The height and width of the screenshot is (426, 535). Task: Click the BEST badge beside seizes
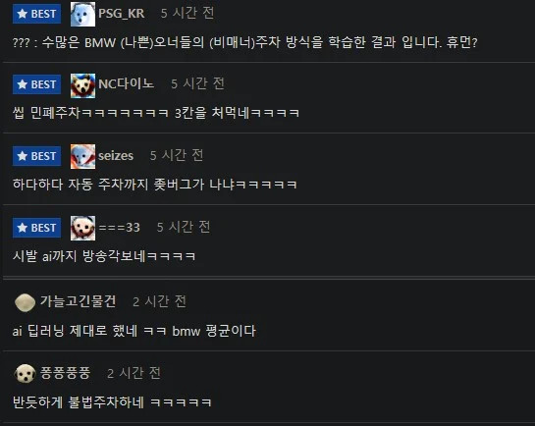37,156
